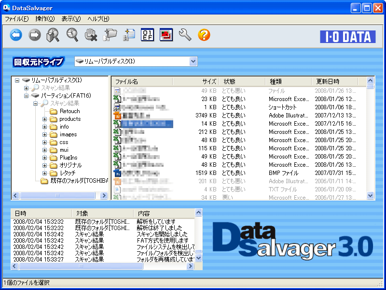Click file list scrollbar down arrow
386x290 pixels.
point(370,196)
